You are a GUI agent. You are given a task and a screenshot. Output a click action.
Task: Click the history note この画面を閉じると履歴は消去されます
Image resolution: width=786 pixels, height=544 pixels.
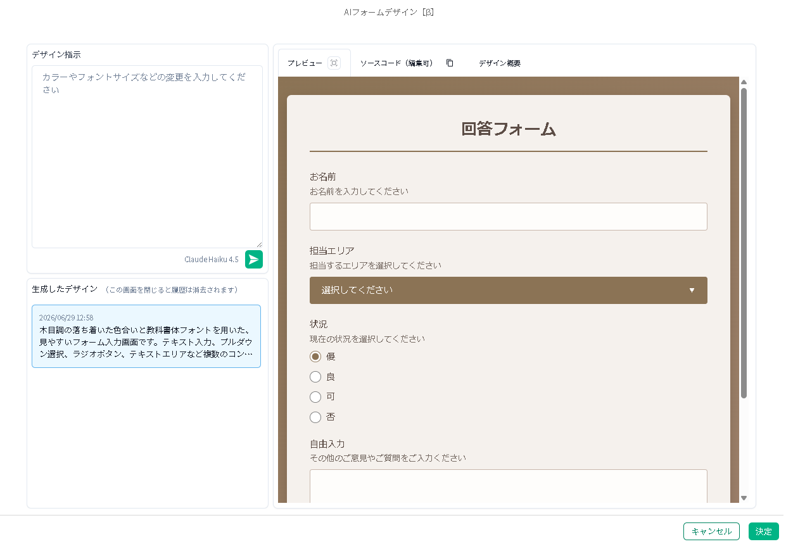172,289
